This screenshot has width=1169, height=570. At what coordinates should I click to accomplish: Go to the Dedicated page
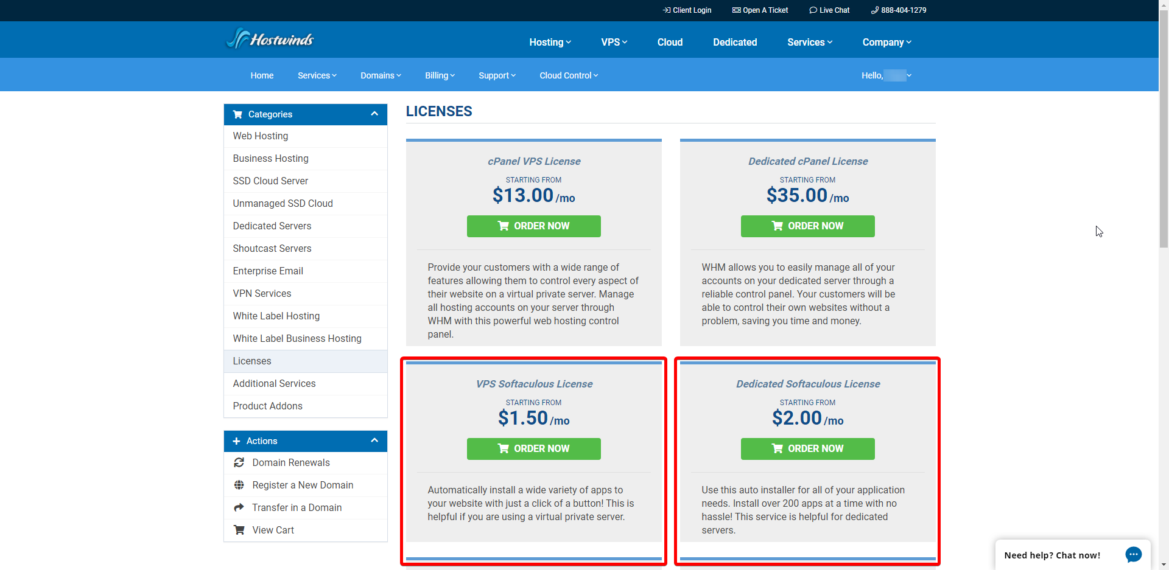(735, 42)
